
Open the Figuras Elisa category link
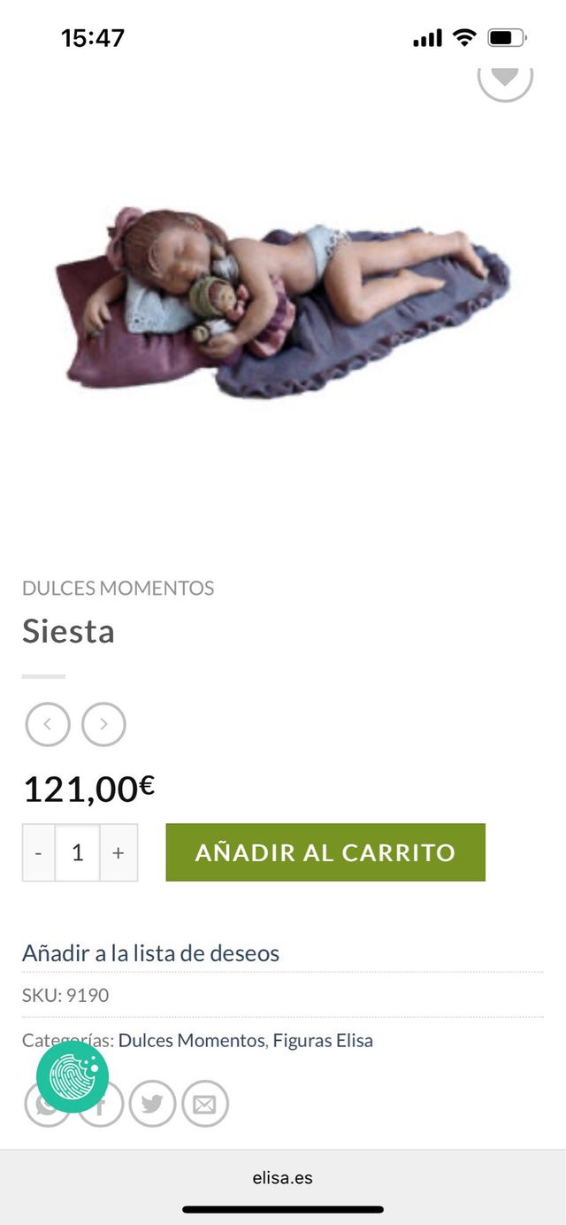(323, 1040)
